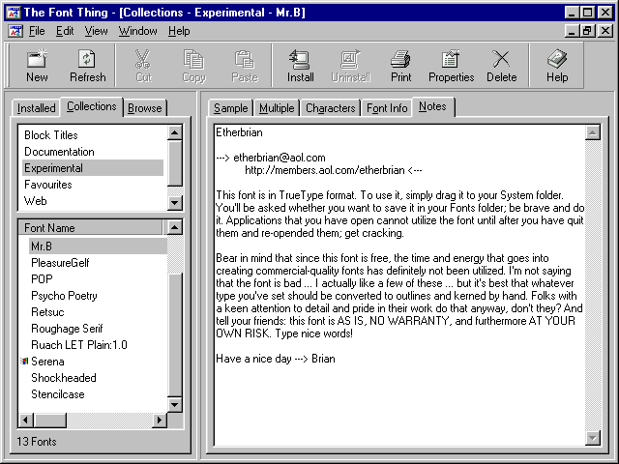Open the Help menu

point(179,31)
